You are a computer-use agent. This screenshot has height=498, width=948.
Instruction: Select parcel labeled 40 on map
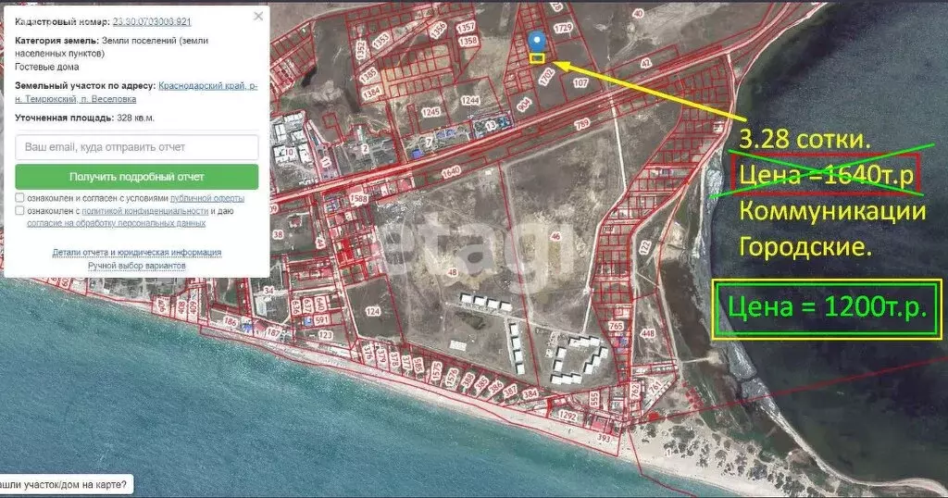(x=638, y=13)
